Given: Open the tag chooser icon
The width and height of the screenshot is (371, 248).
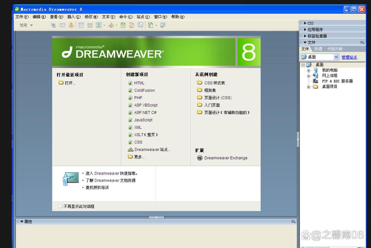Looking at the screenshot, I should click(162, 25).
